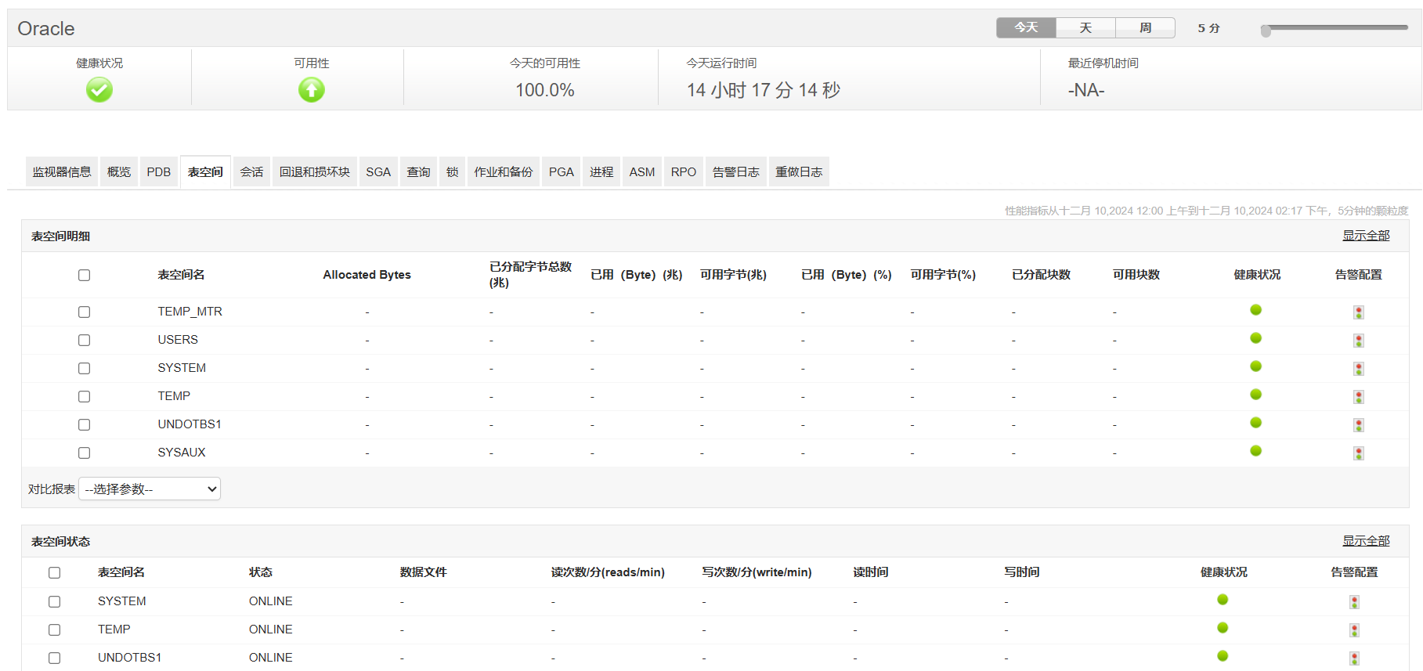Open the 重做日志 tab
This screenshot has height=671, width=1423.
(x=799, y=171)
